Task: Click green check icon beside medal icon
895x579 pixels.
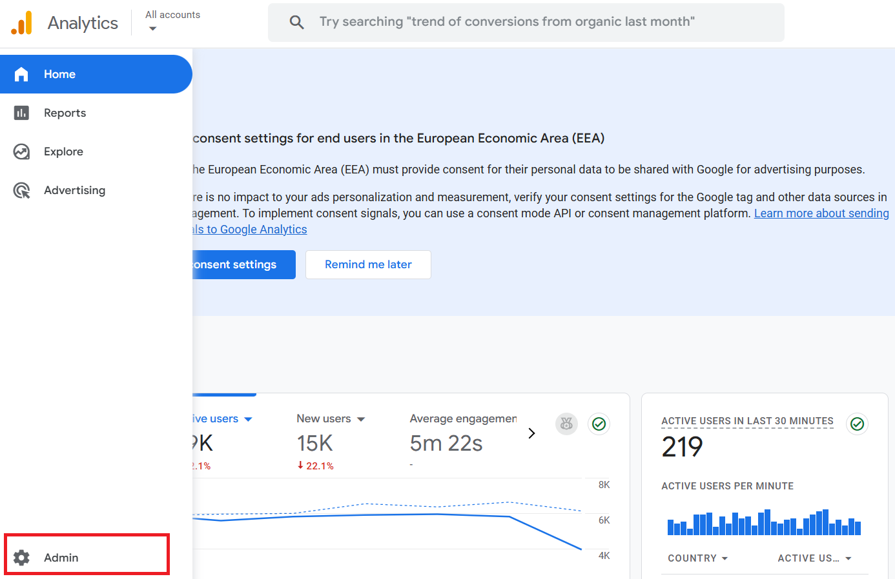Action: (x=599, y=424)
